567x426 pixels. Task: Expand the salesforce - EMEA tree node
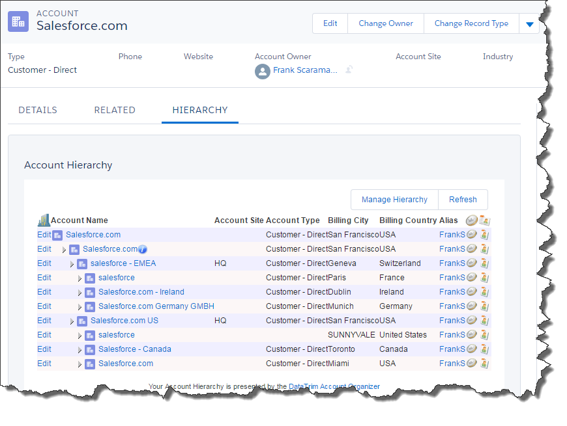pyautogui.click(x=72, y=264)
